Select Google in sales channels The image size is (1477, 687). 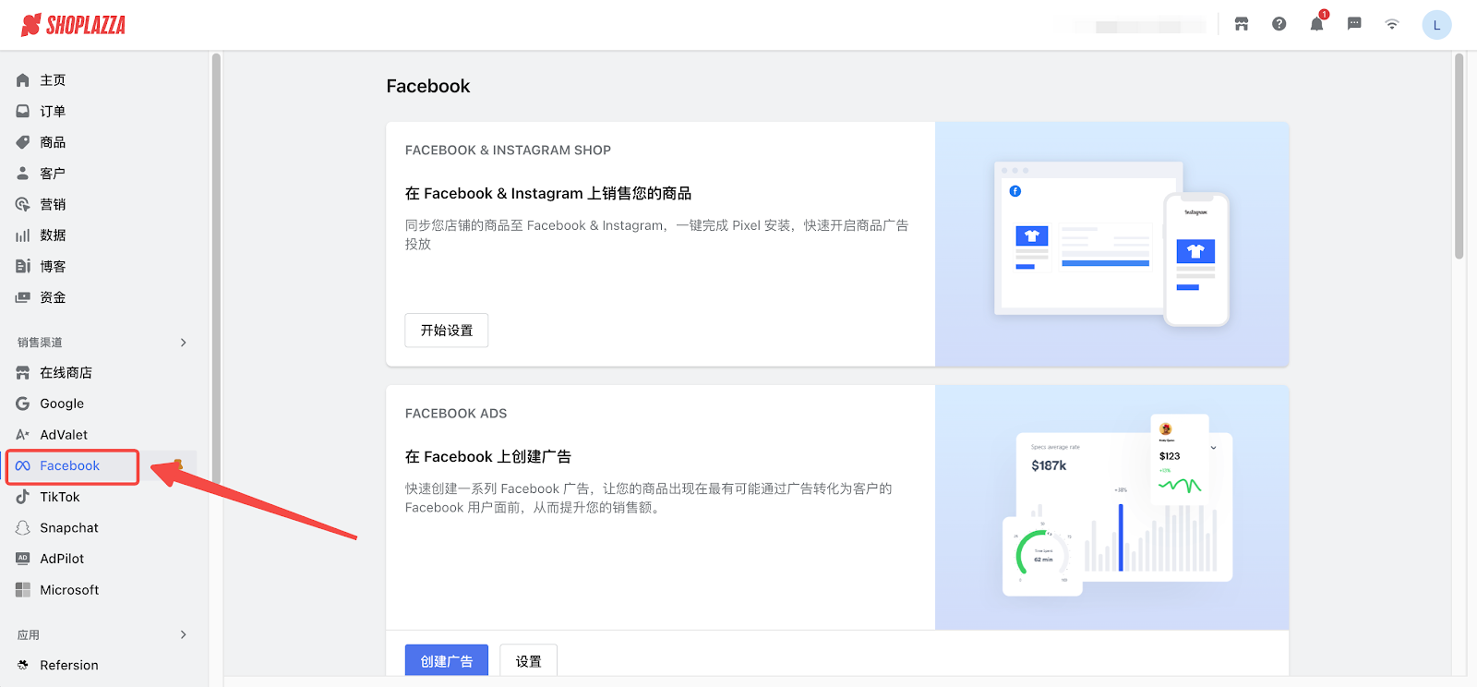[x=61, y=404]
